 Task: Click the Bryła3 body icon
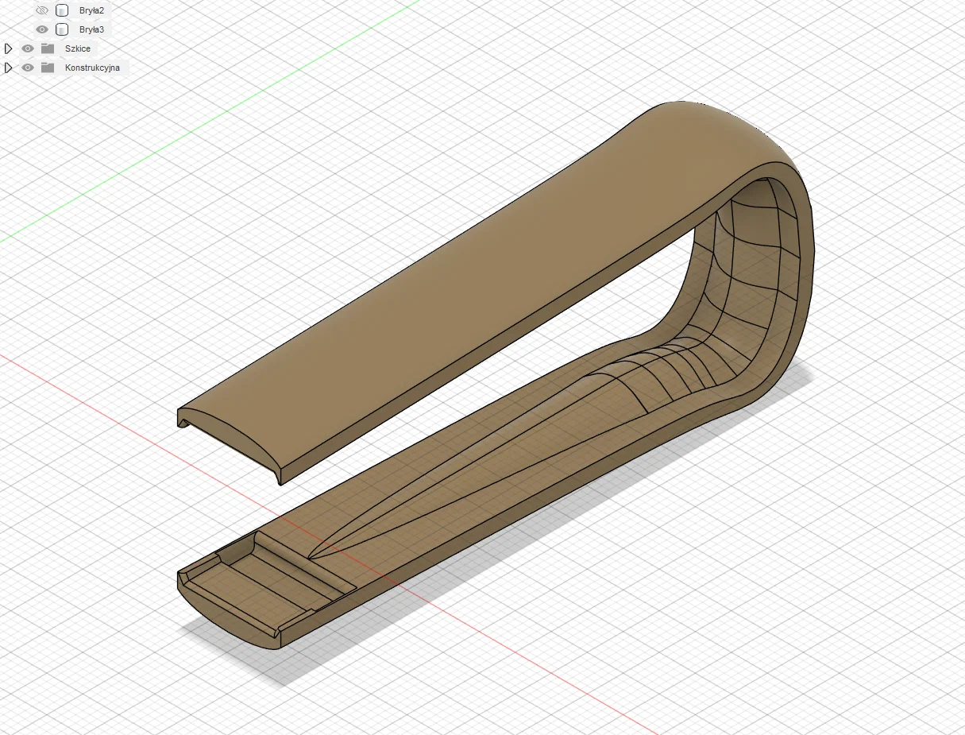coord(62,29)
